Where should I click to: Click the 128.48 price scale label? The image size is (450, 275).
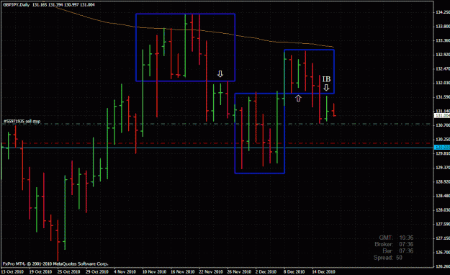(443, 196)
